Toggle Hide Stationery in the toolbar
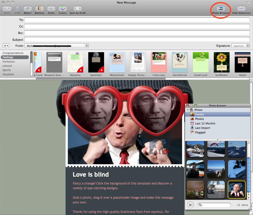The width and height of the screenshot is (253, 215). pyautogui.click(x=241, y=8)
